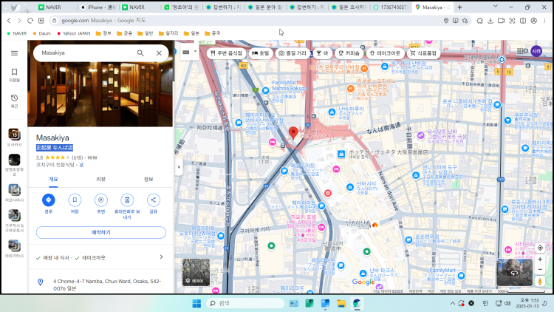Open the Saved places sidebar icon
The width and height of the screenshot is (554, 312).
point(14,75)
